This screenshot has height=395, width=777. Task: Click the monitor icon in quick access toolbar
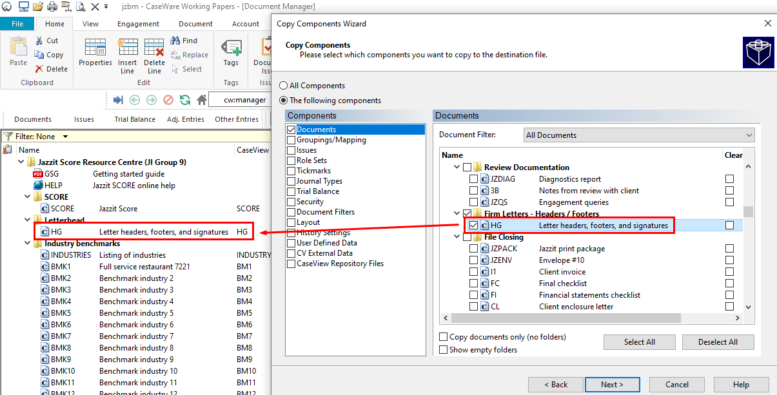pos(23,6)
